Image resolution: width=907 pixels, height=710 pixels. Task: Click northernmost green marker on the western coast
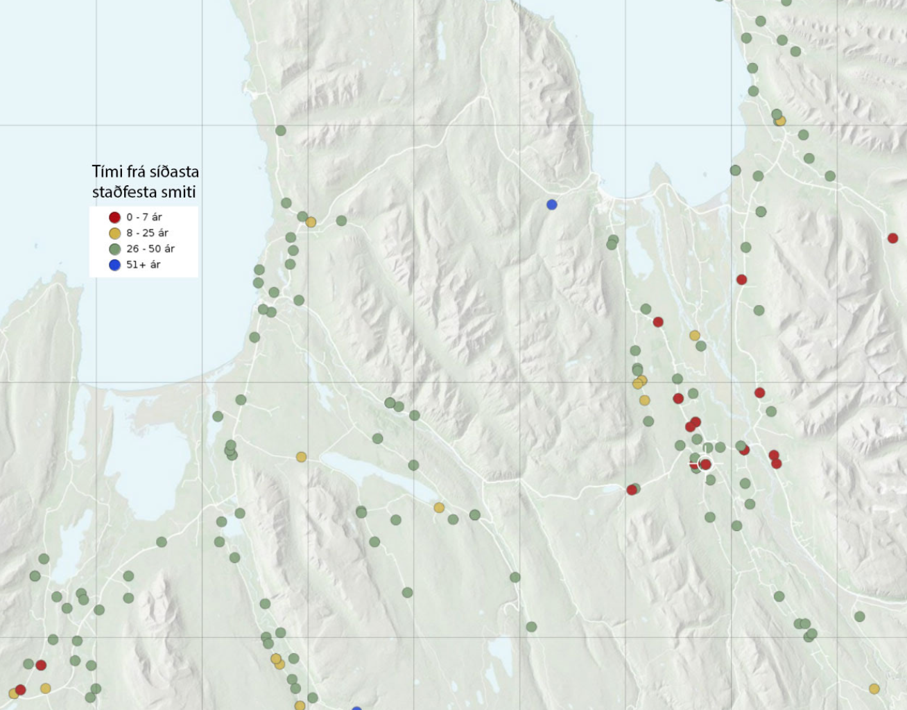click(281, 130)
